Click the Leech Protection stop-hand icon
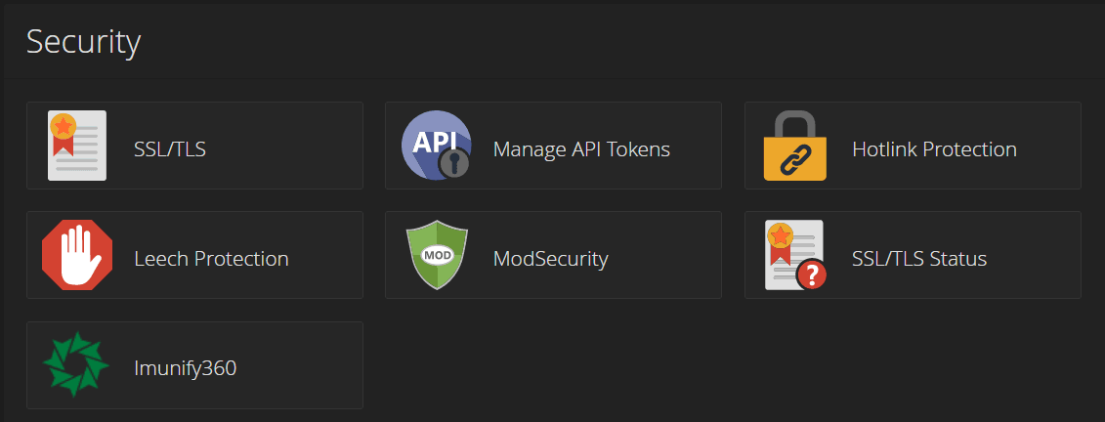 click(77, 255)
